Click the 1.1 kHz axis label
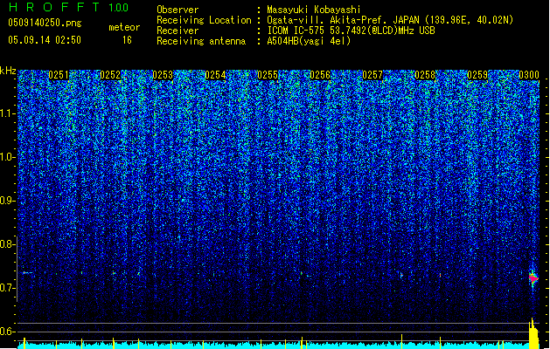550x349 pixels. 8,113
